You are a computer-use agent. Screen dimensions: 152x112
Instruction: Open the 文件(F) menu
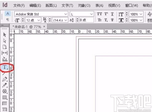[19, 5]
